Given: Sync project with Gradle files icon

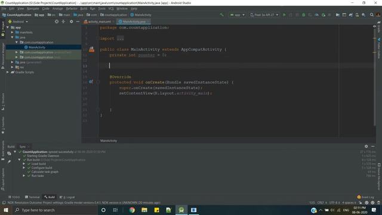Looking at the screenshot, I should (x=350, y=15).
